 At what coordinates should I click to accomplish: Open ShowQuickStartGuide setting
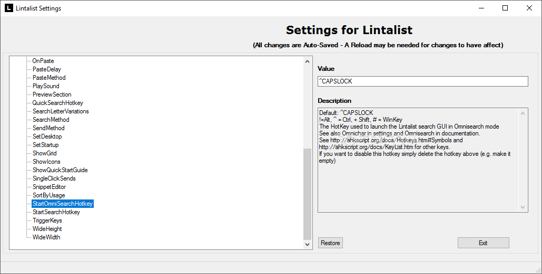click(60, 170)
